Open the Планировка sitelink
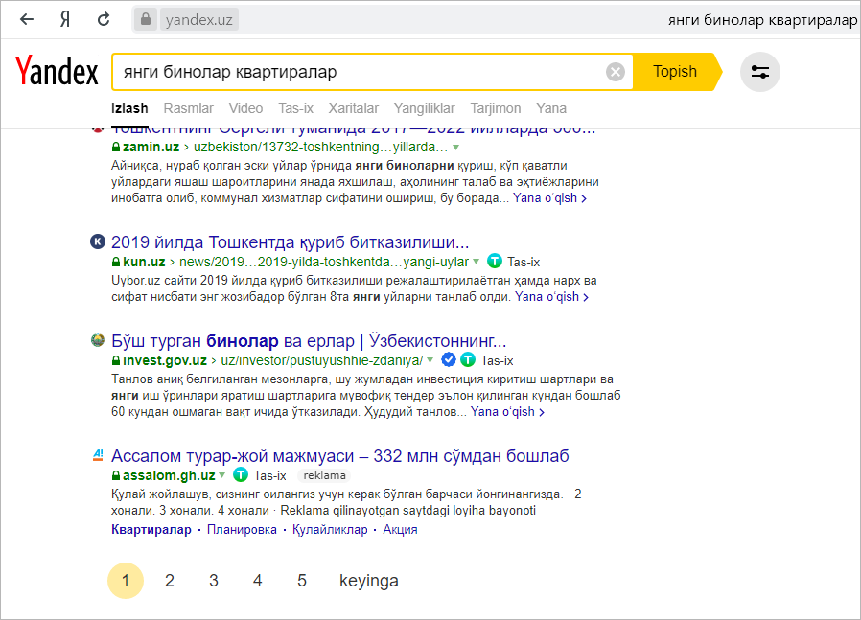This screenshot has width=861, height=620. (x=242, y=530)
